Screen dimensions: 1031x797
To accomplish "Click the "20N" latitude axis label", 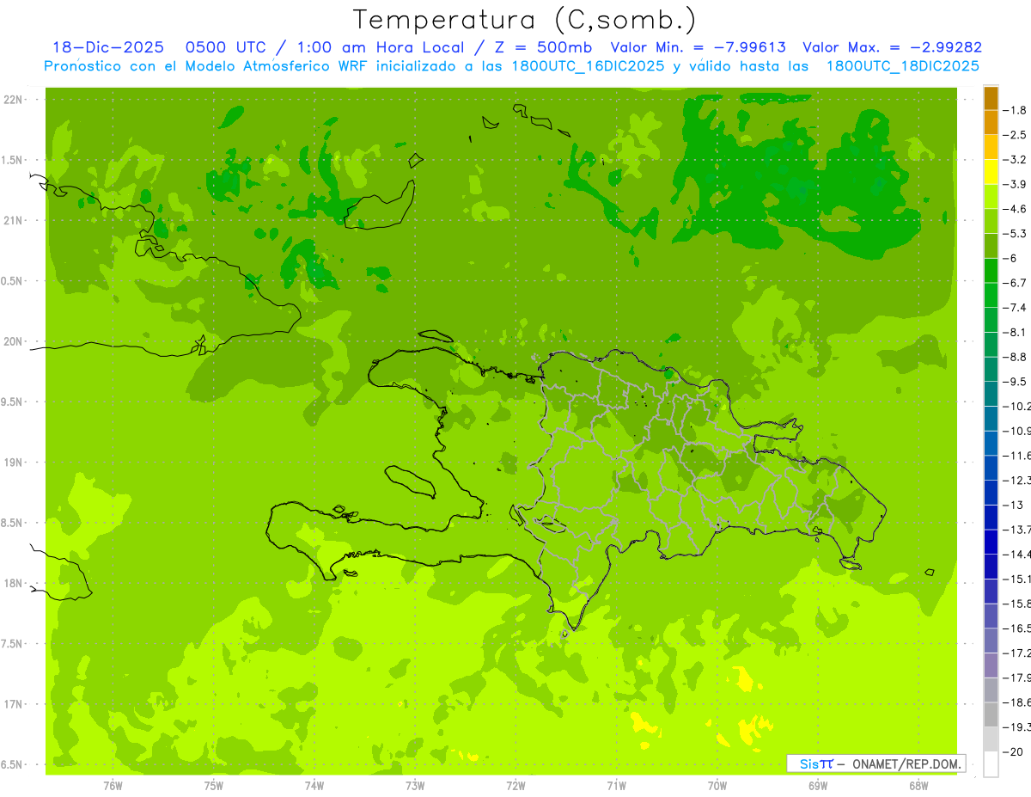I will click(x=11, y=341).
